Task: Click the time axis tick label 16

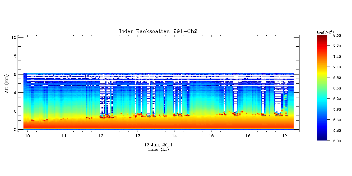Action: pyautogui.click(x=248, y=136)
